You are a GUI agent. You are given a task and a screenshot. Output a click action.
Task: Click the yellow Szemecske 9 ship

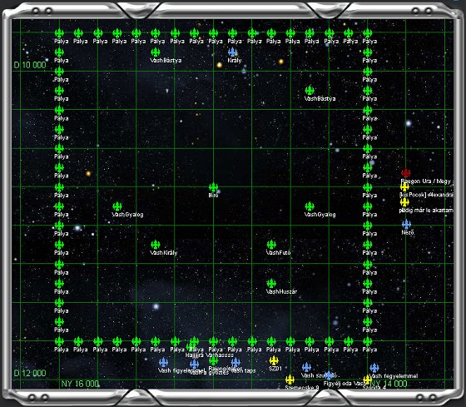point(290,380)
